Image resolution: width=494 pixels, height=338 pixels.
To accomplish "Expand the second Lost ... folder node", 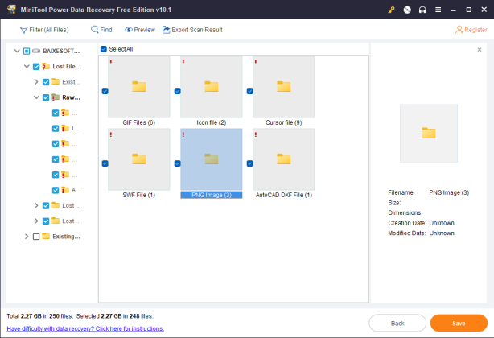I will 36,221.
